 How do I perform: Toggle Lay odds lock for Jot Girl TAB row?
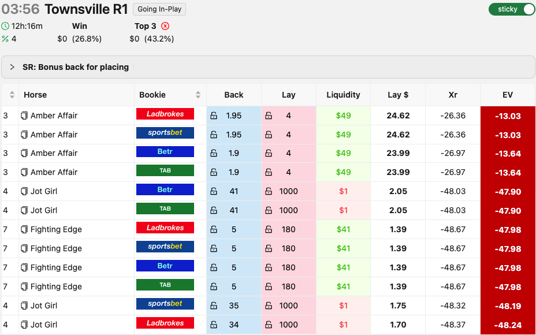(269, 210)
